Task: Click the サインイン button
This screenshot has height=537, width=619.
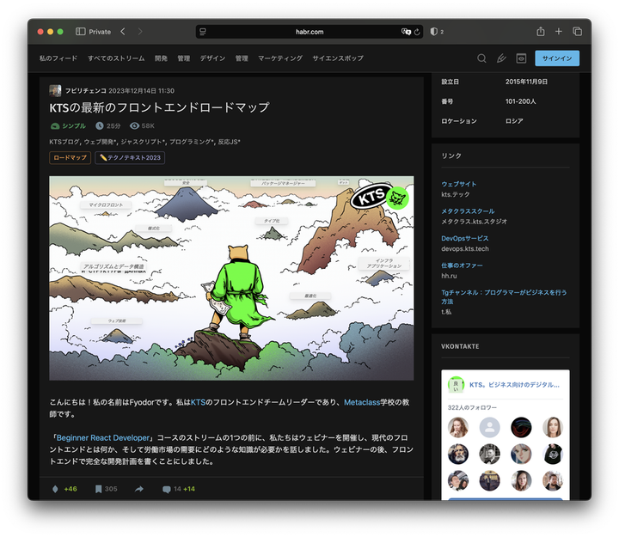Action: point(557,58)
